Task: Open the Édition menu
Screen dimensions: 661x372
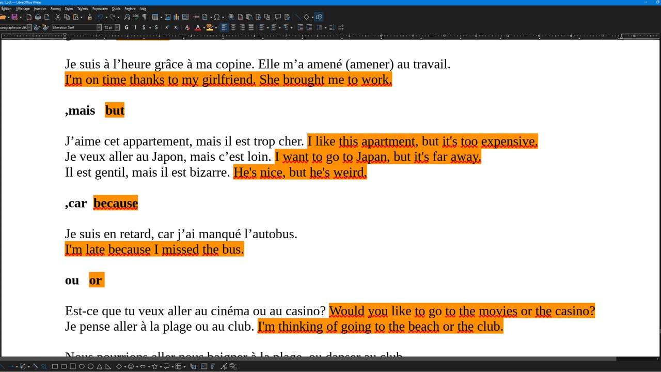Action: (x=6, y=9)
